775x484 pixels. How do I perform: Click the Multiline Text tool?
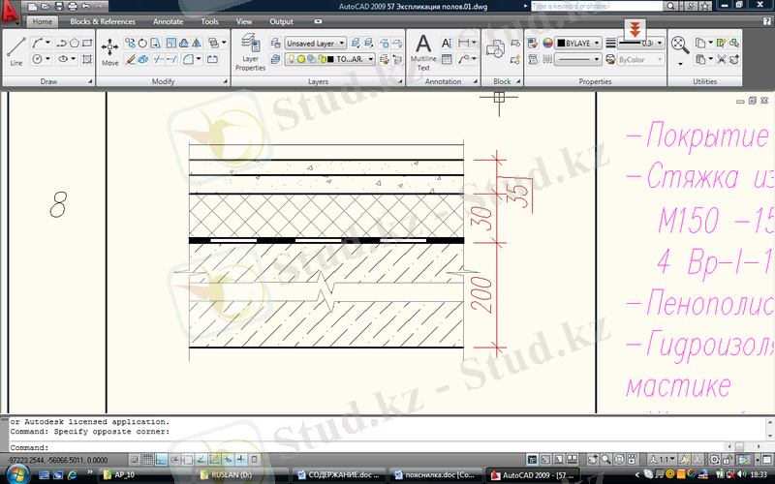[423, 50]
